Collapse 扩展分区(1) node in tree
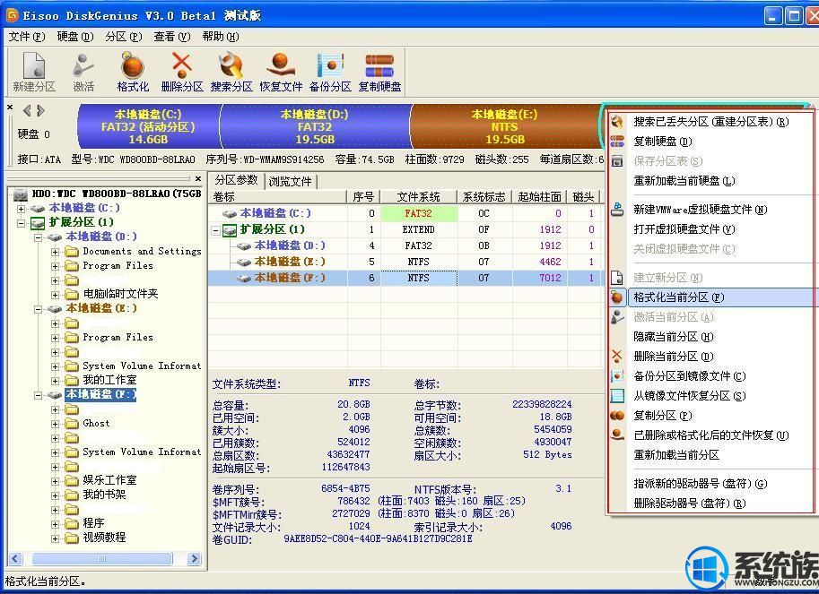Viewport: 819px width, 594px height. tap(21, 223)
